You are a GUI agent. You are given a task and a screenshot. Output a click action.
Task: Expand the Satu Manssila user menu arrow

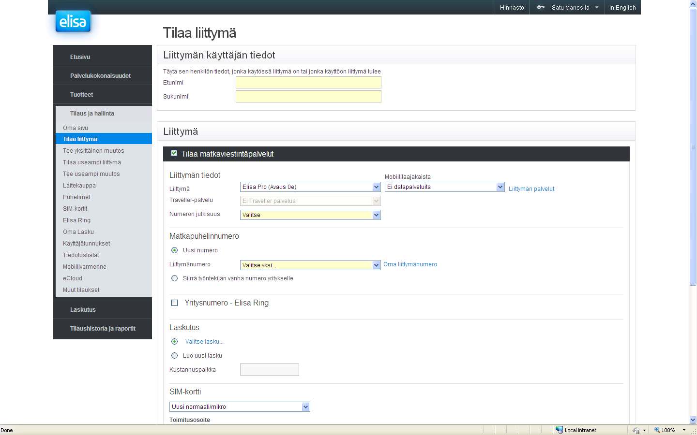pos(597,7)
